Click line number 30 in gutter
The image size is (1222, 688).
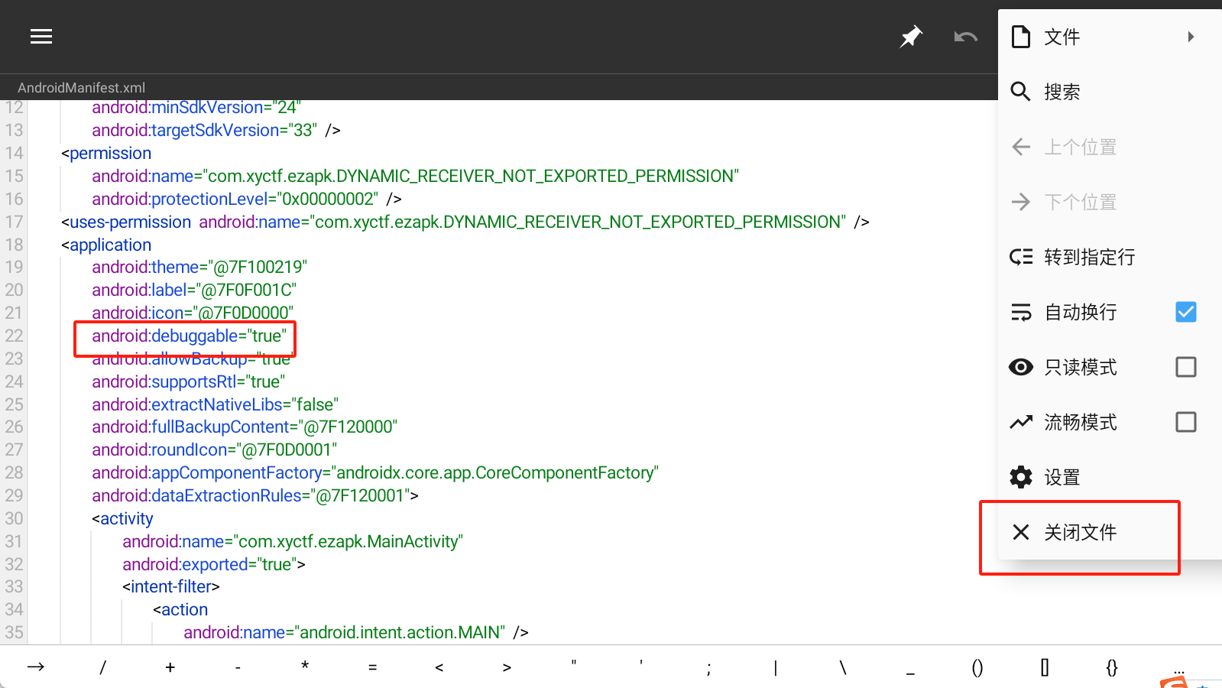15,518
